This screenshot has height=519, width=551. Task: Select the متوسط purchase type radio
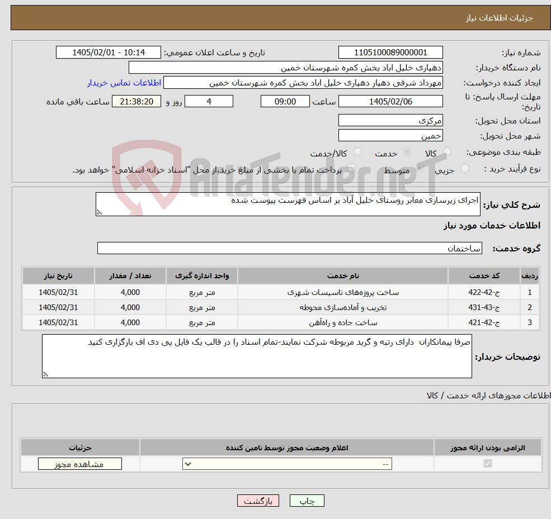420,169
